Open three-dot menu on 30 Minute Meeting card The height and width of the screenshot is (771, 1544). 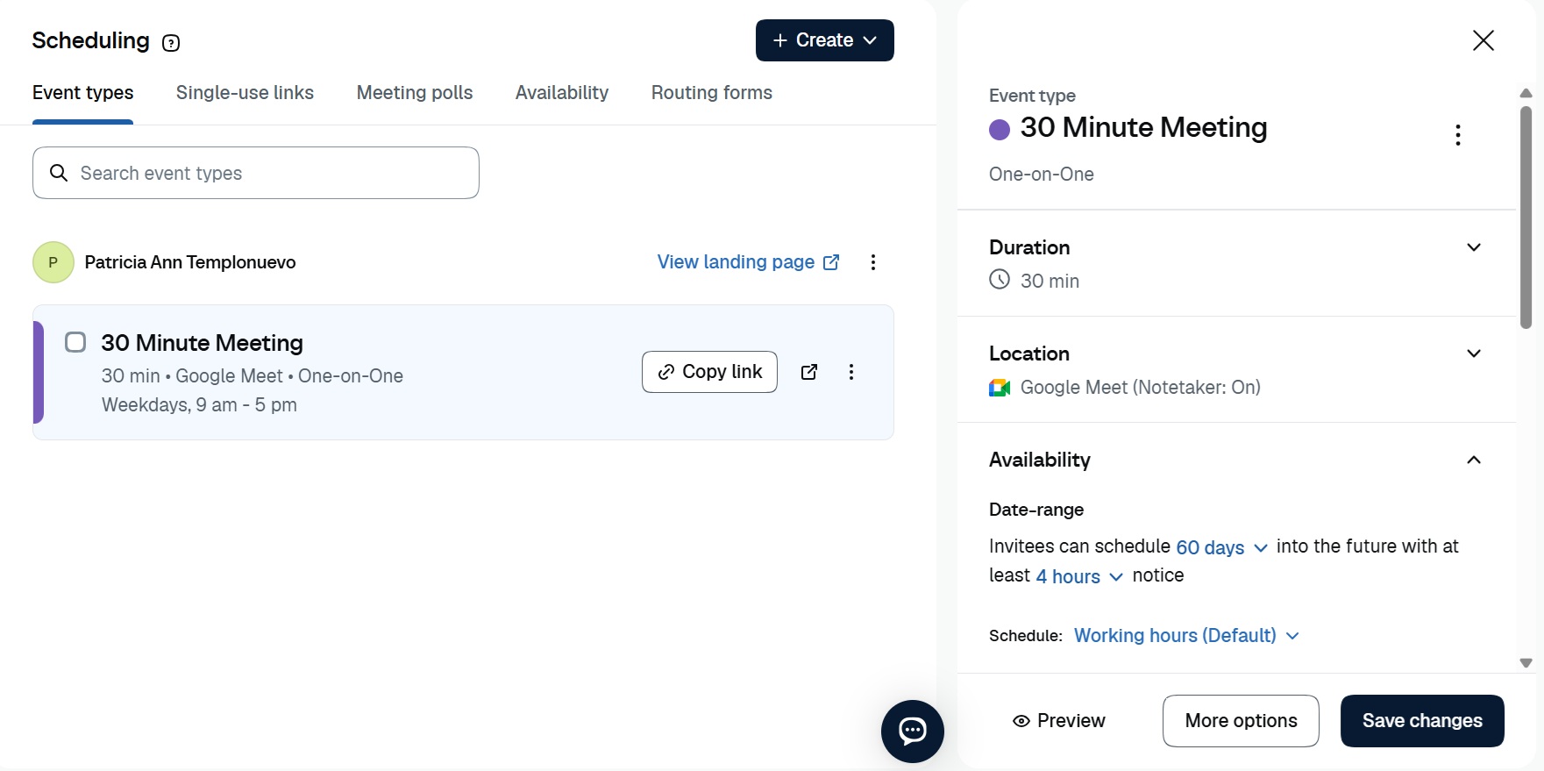pyautogui.click(x=851, y=372)
